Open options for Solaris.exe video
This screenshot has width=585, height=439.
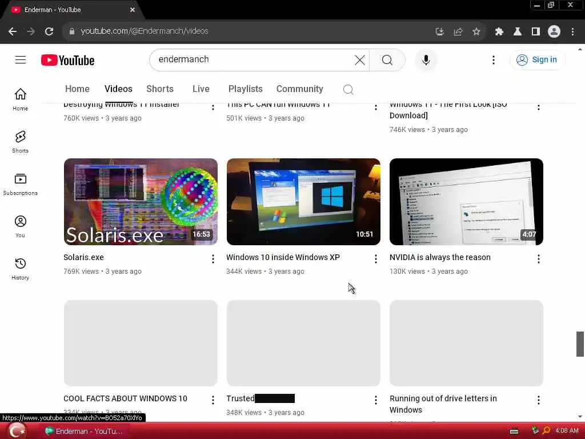click(x=213, y=259)
